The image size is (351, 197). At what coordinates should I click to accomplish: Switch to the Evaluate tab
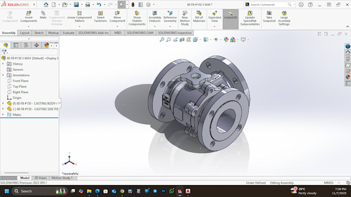pyautogui.click(x=69, y=33)
